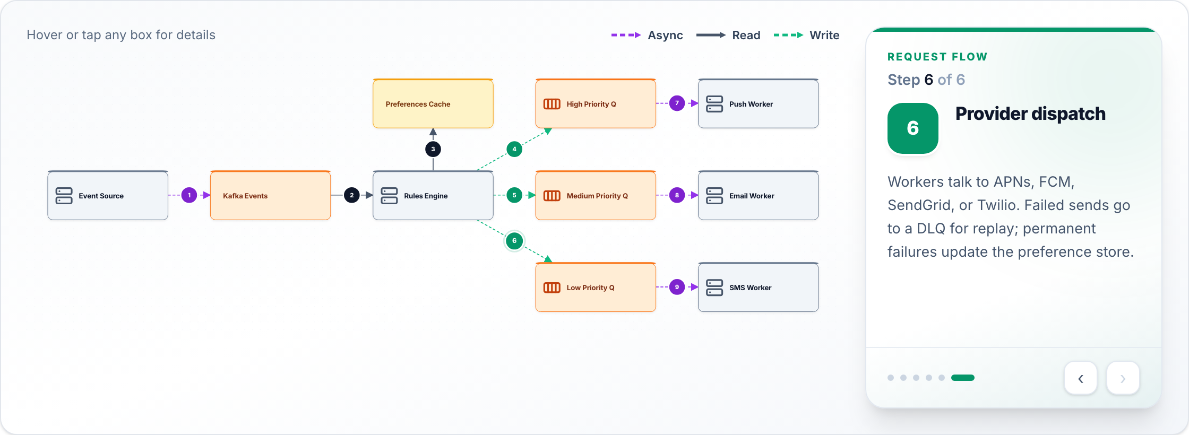The image size is (1189, 435).
Task: Open the Preferences Cache box details
Action: 433,103
